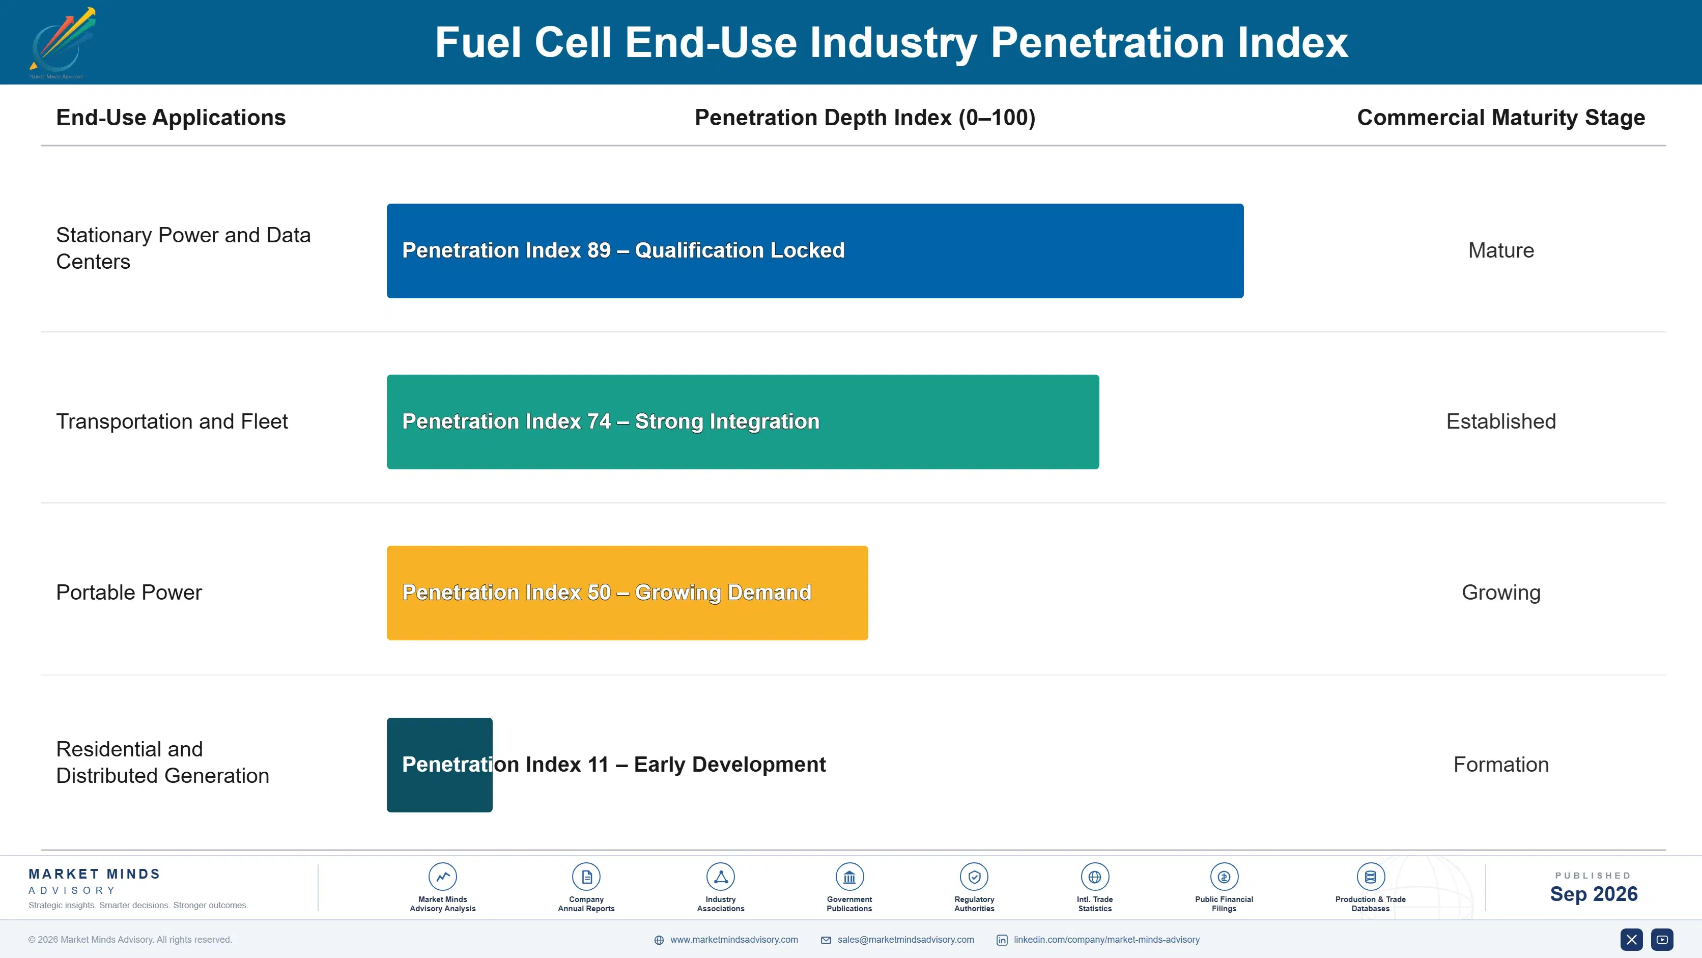
Task: Click the globe icon beside website address
Action: [x=659, y=940]
